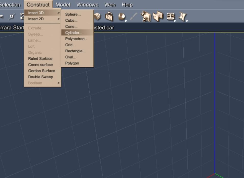Image resolution: width=244 pixels, height=178 pixels.
Task: Click the cube primitive icon beside the submenu
Action: [97, 17]
